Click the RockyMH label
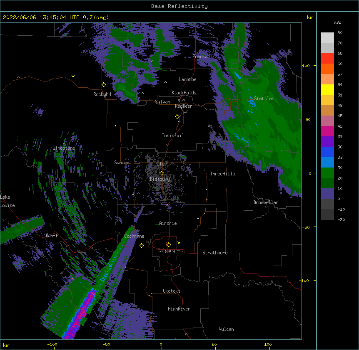 click(102, 94)
